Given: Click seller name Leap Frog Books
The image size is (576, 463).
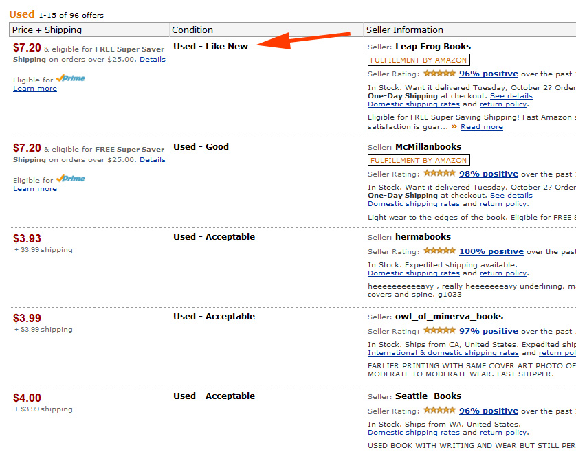Looking at the screenshot, I should point(433,47).
